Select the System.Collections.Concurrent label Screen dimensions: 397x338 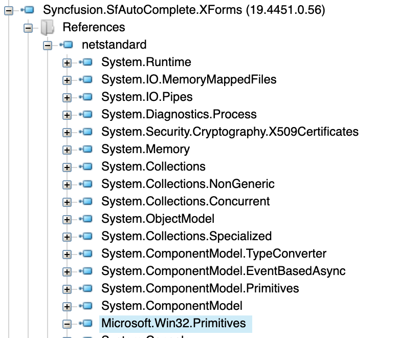[186, 201]
